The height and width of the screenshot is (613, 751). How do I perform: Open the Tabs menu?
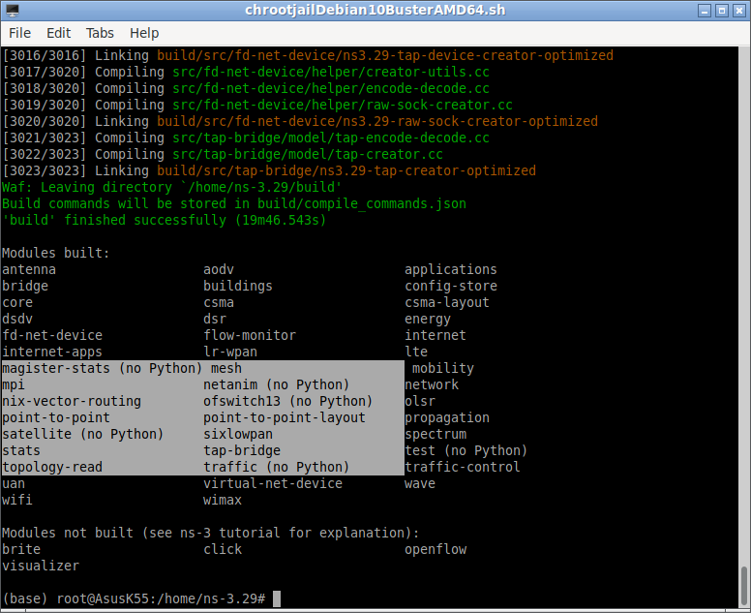pyautogui.click(x=100, y=33)
